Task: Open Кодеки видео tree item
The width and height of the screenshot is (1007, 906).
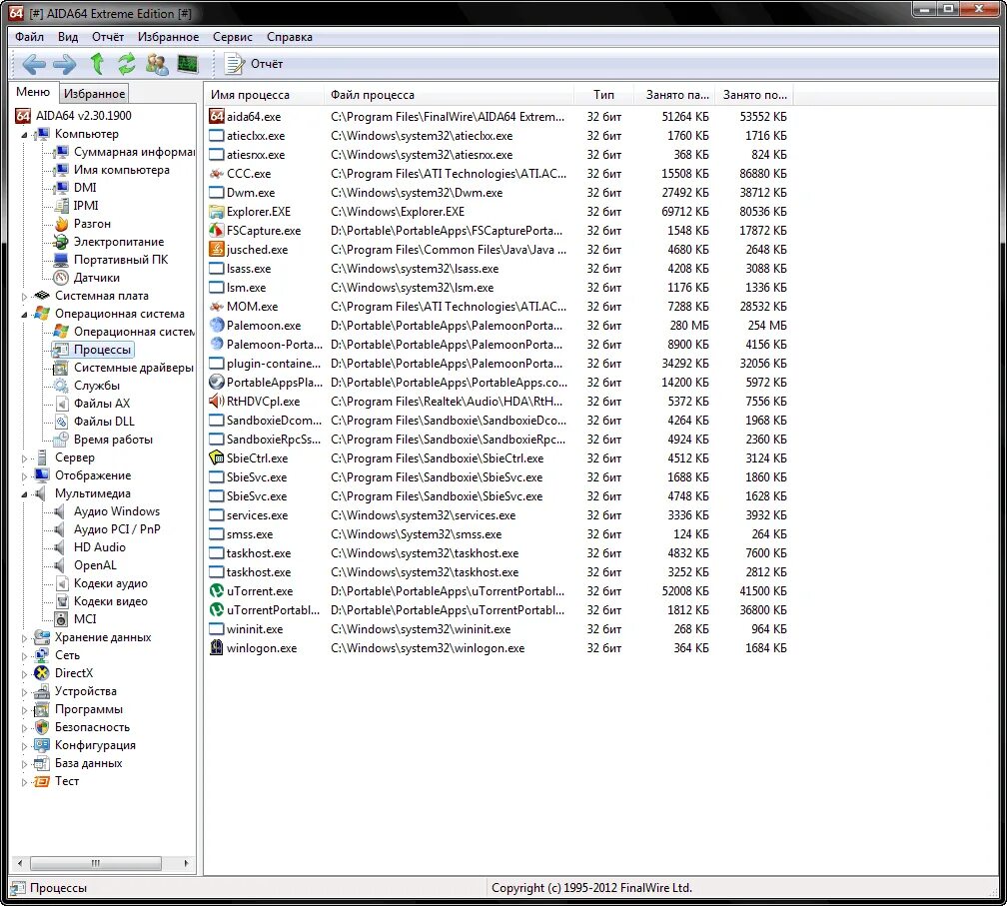Action: point(111,601)
